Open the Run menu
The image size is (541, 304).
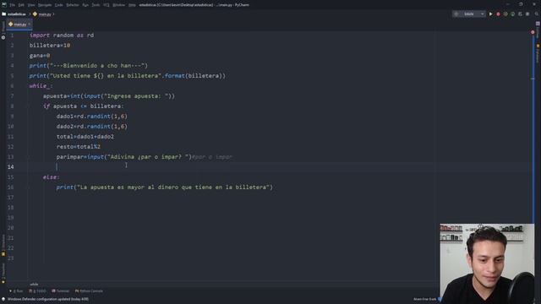pyautogui.click(x=85, y=5)
